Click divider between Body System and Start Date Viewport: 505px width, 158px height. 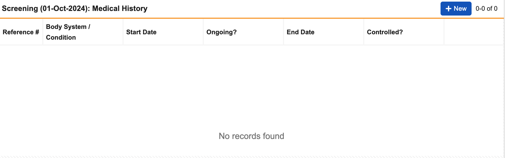[123, 32]
